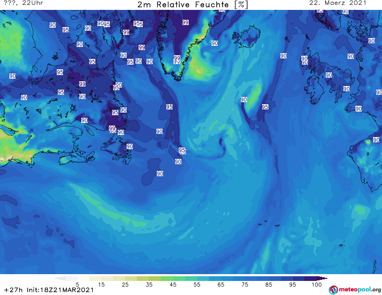
Task: Click the pale gray arrow tip starting the color scale
Action: pos(60,278)
